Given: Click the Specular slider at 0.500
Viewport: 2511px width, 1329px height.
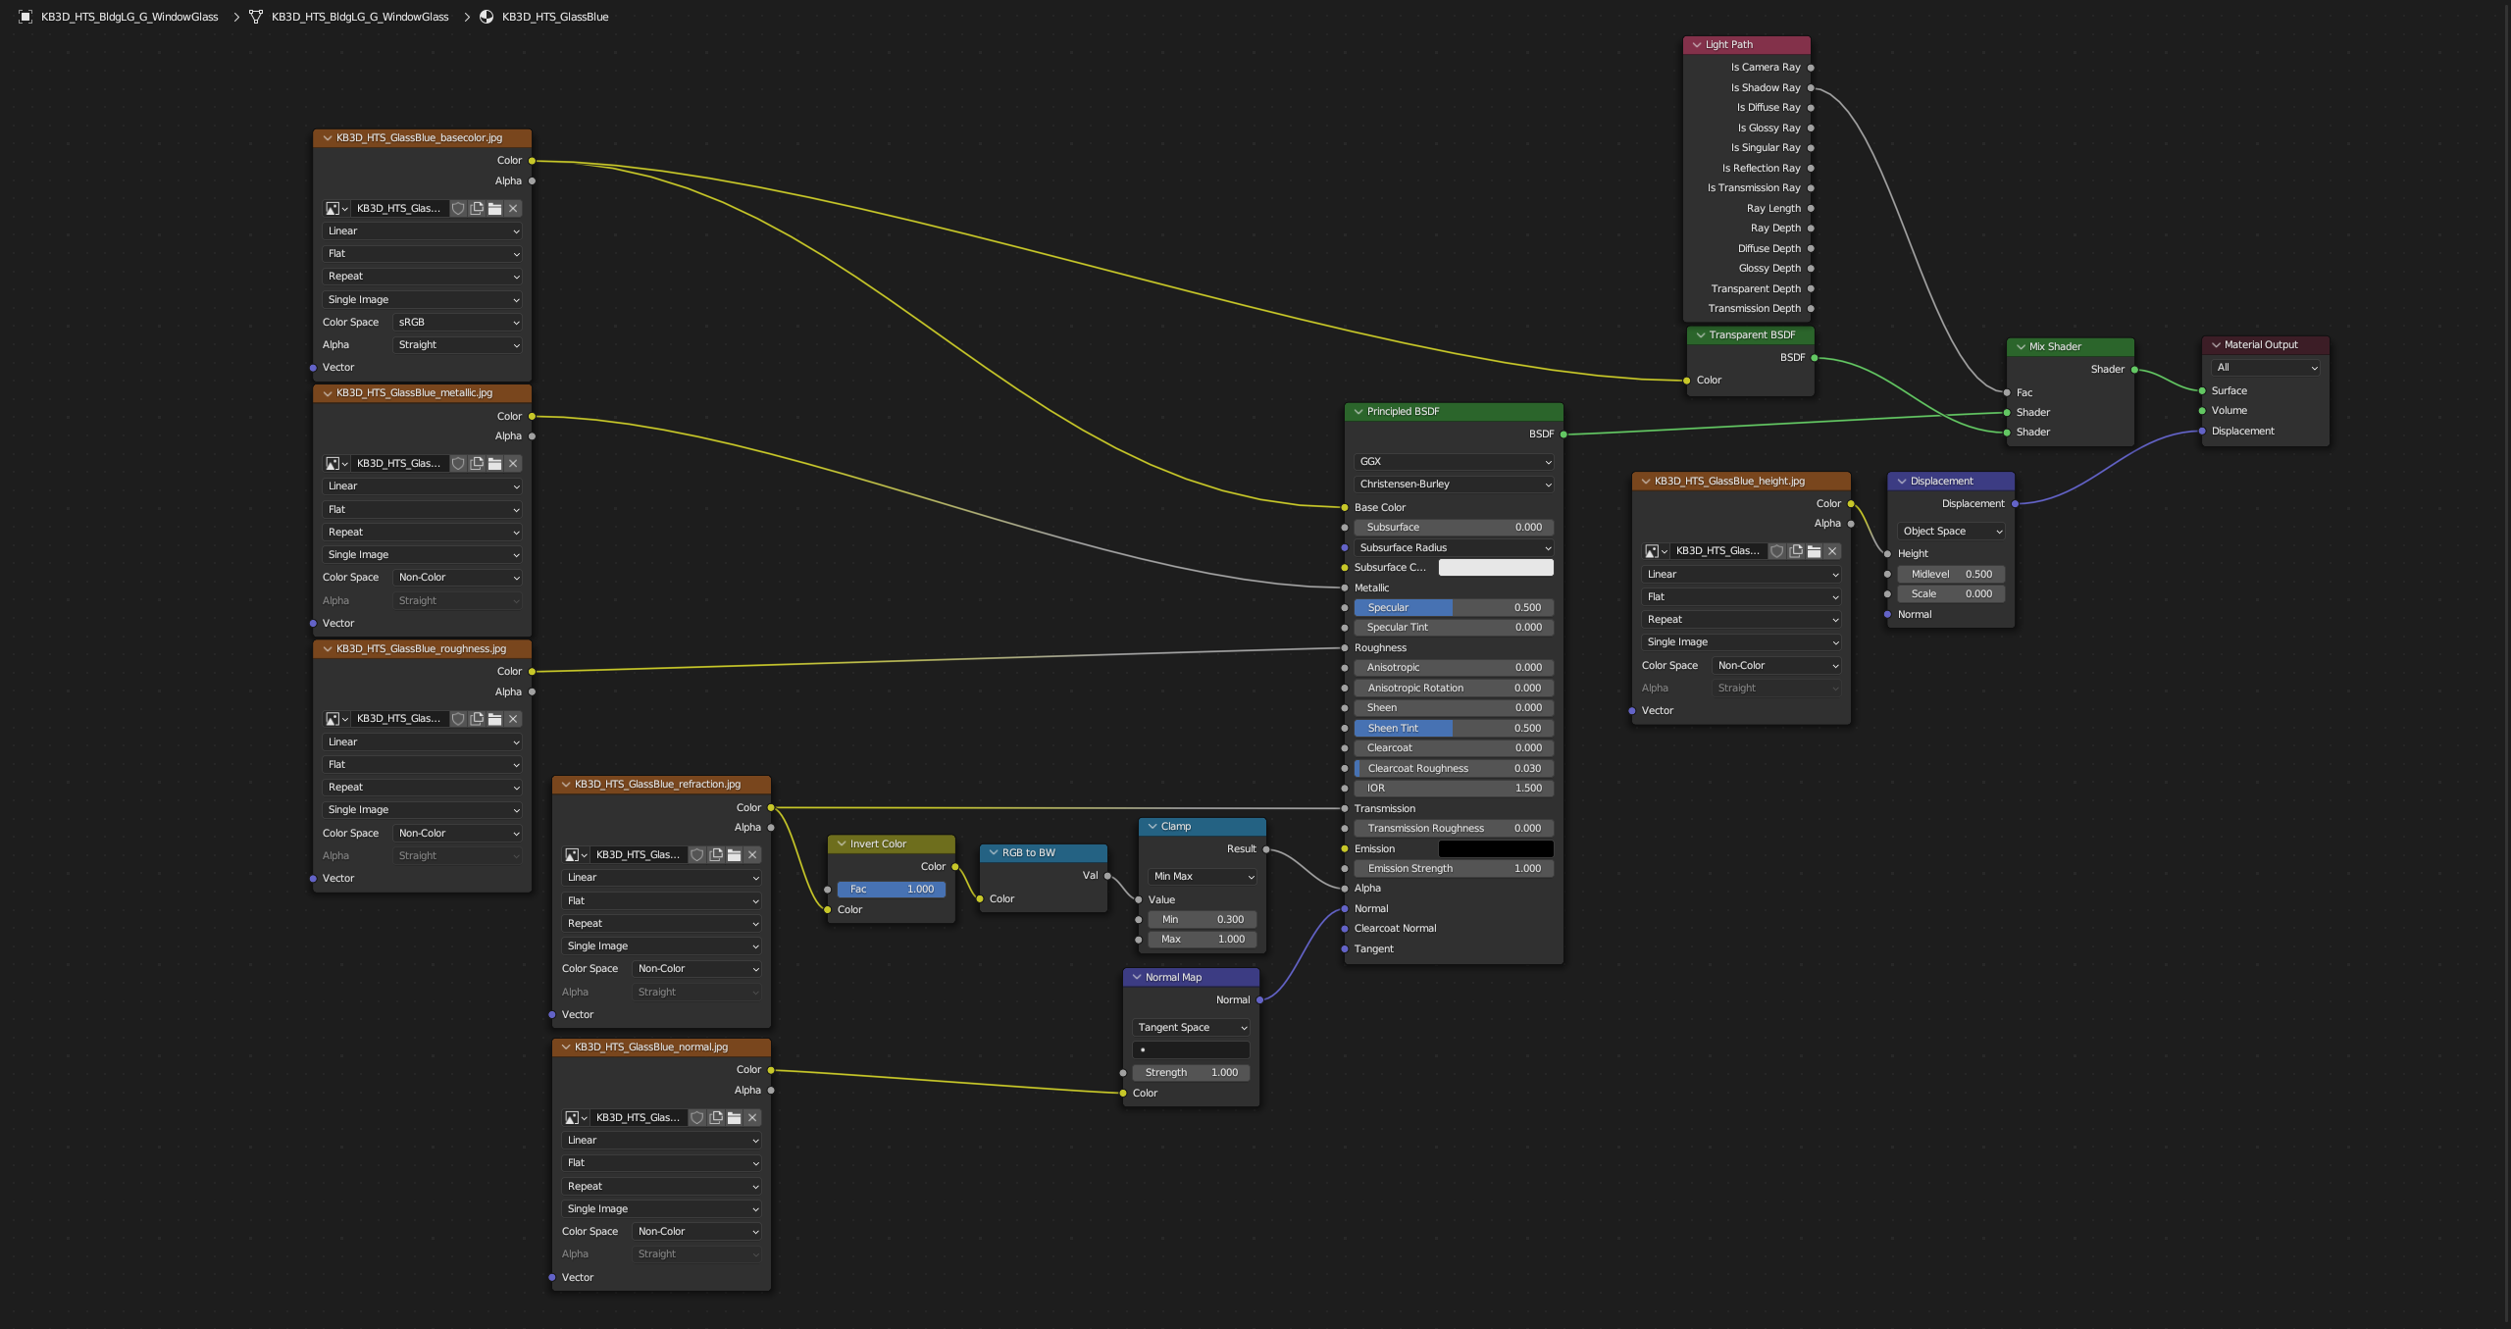Looking at the screenshot, I should (1454, 607).
